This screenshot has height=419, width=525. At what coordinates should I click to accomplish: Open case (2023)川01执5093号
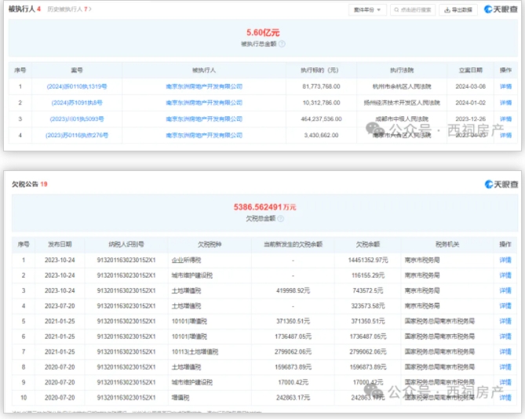(x=77, y=119)
